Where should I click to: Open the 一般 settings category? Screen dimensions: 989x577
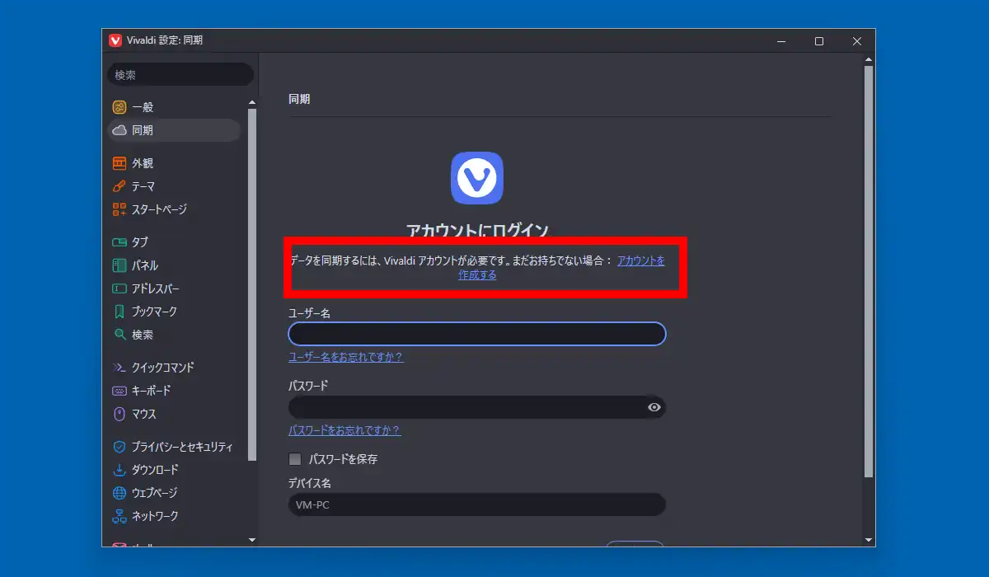tap(174, 107)
